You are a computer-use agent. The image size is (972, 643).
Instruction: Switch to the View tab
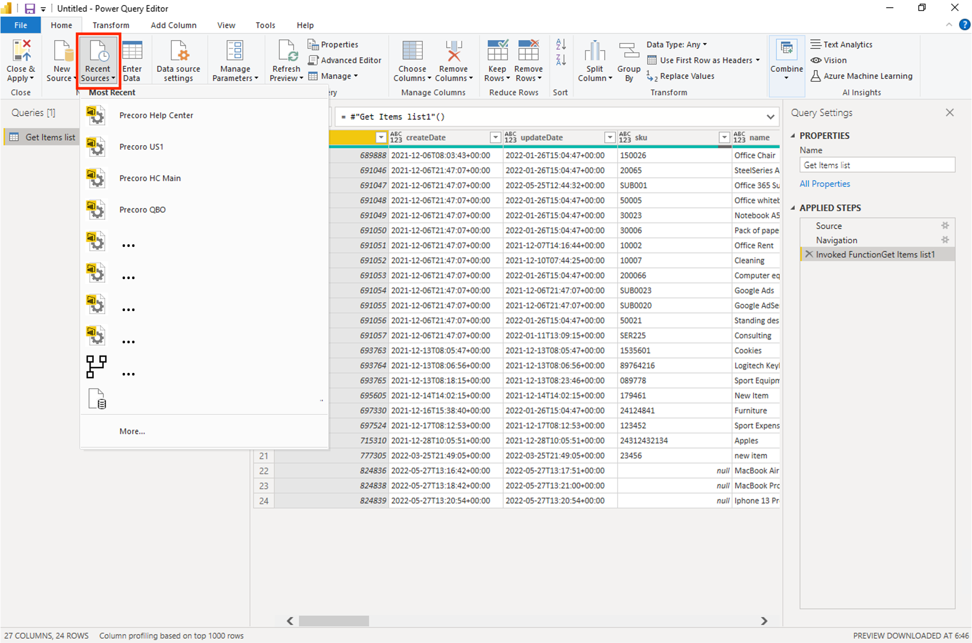[226, 25]
